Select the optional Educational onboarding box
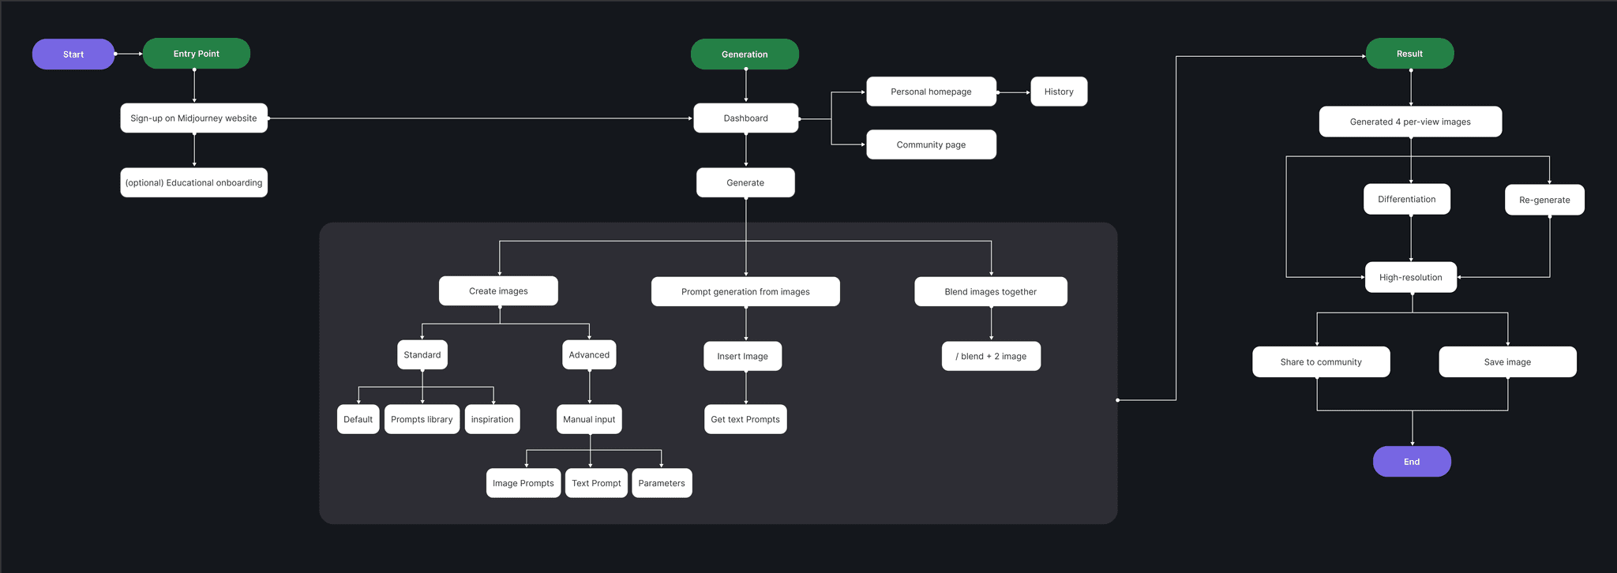This screenshot has height=573, width=1617. (x=193, y=182)
